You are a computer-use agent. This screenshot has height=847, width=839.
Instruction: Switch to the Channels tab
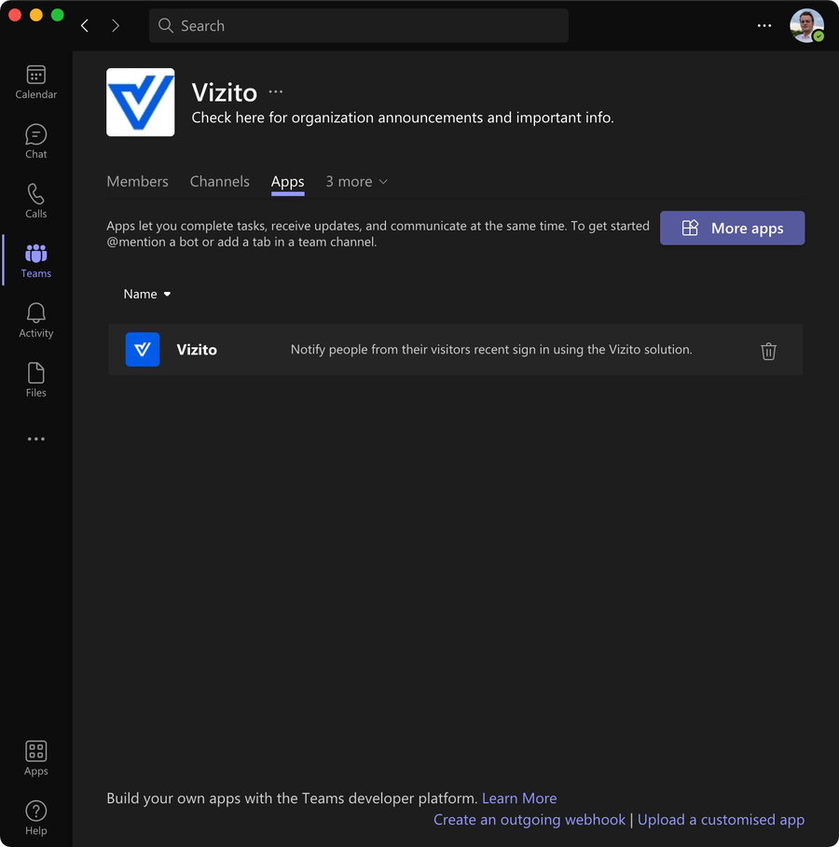(x=219, y=182)
